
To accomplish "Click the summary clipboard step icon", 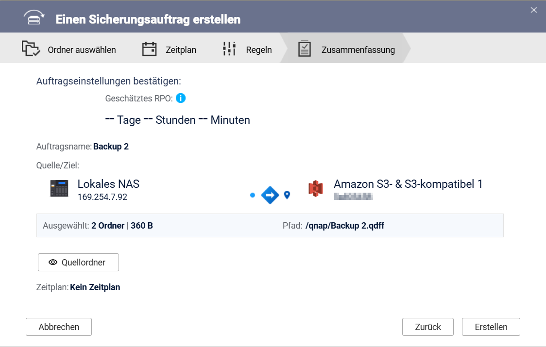I will [x=305, y=49].
